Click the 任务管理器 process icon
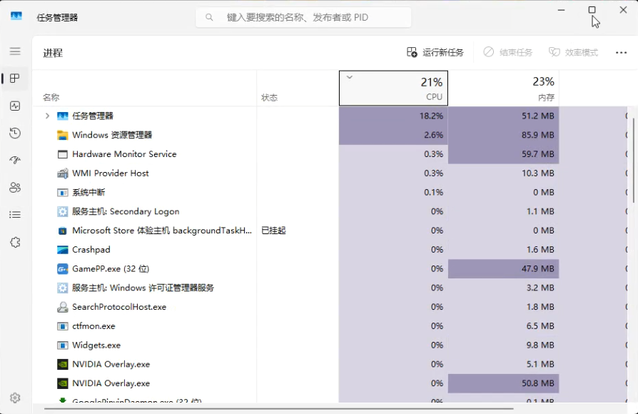638x414 pixels. (x=62, y=116)
